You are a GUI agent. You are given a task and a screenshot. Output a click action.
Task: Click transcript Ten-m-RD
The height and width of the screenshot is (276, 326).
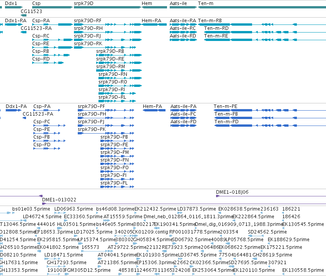coord(216,28)
